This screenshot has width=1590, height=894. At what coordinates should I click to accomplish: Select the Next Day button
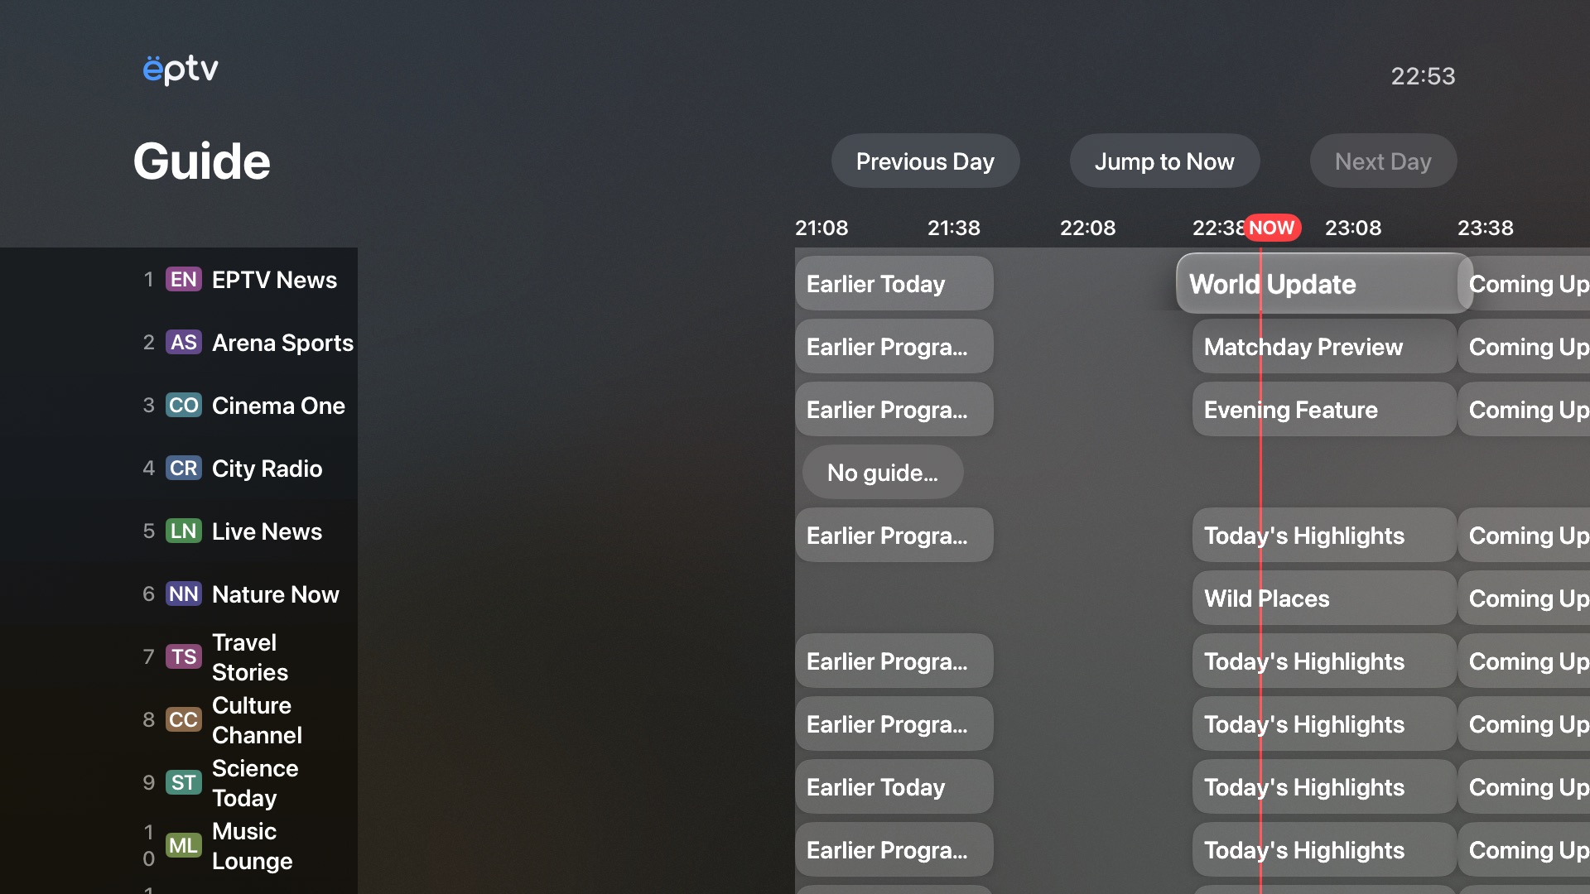coord(1383,161)
